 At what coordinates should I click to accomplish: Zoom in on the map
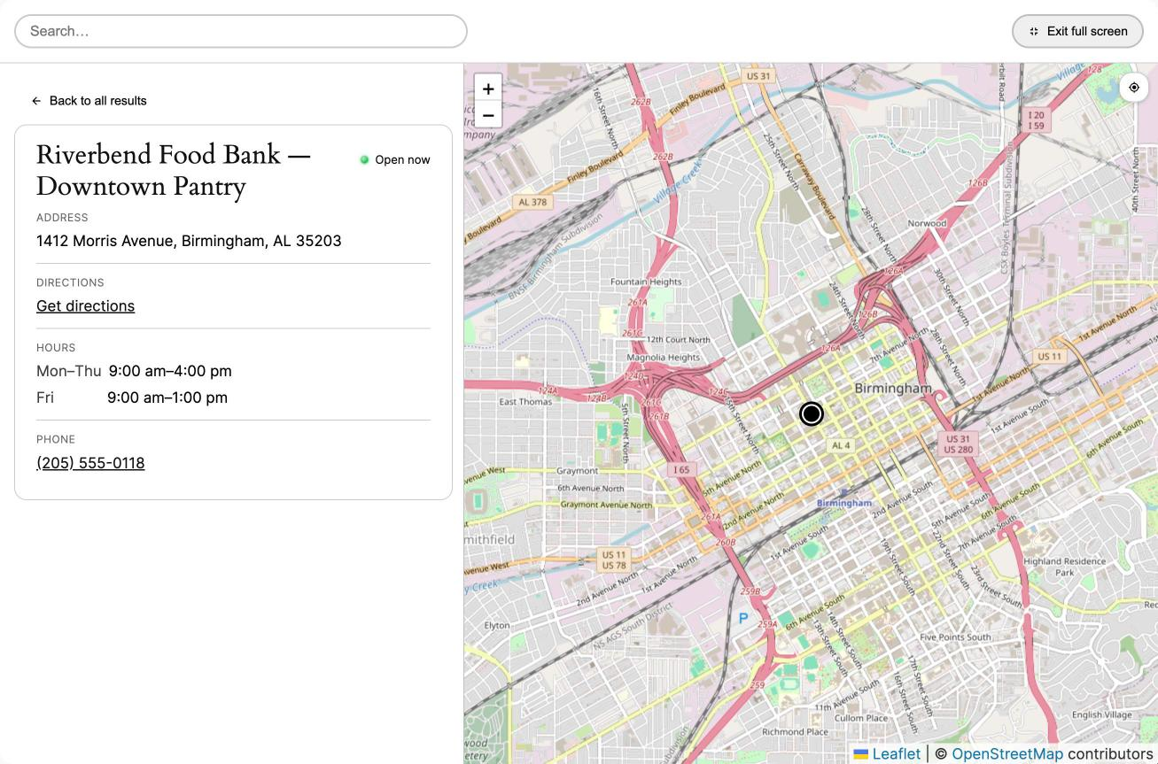click(x=488, y=89)
